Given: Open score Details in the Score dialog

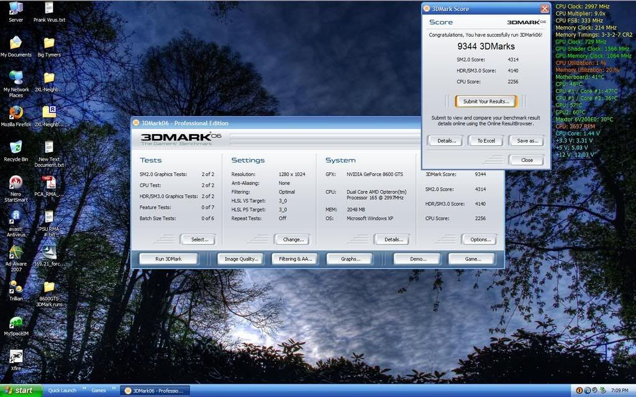Looking at the screenshot, I should (x=446, y=141).
